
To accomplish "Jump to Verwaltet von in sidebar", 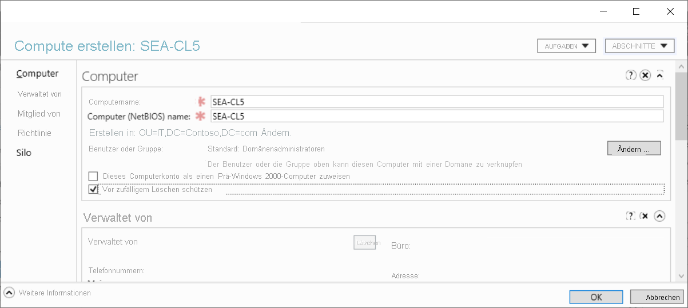I will click(39, 94).
